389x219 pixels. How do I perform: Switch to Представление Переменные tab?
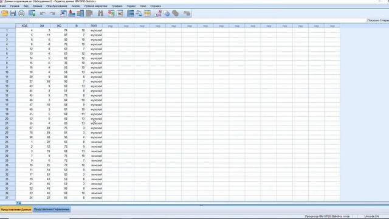52,209
